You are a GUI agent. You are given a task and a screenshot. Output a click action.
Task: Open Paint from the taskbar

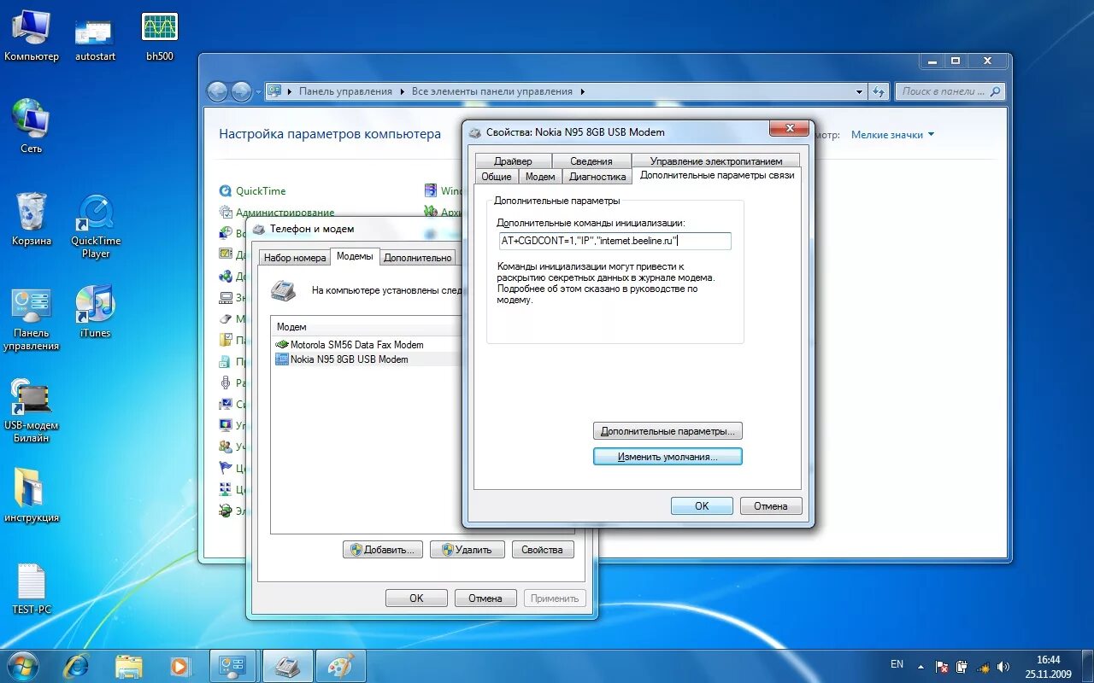[340, 665]
